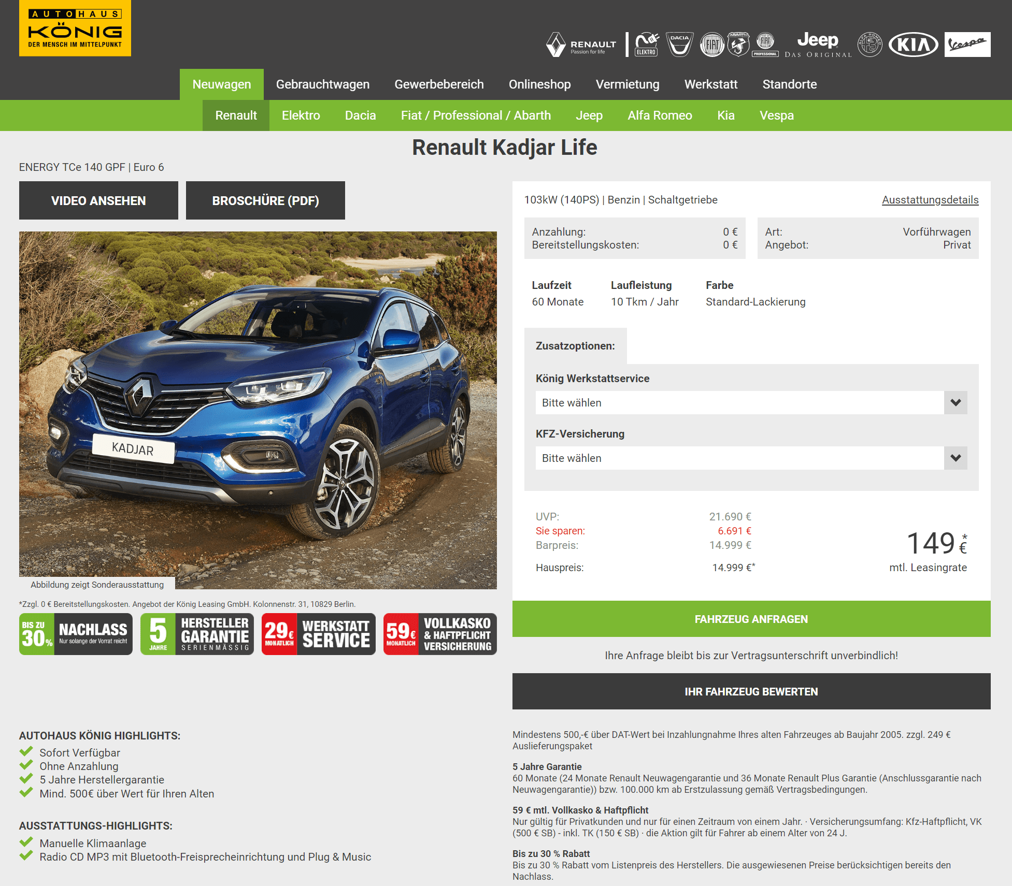The image size is (1012, 886).
Task: Click 'Manuelle Klimaanlage' highlight item
Action: coord(93,844)
